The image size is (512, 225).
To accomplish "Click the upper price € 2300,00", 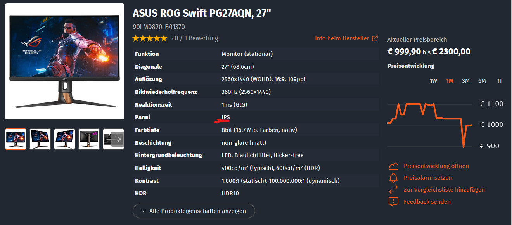I will 451,51.
